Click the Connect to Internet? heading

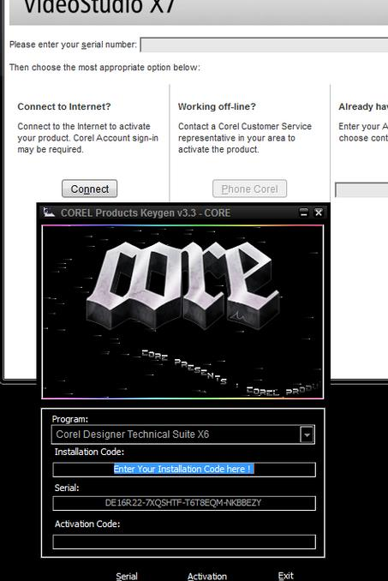[x=64, y=107]
